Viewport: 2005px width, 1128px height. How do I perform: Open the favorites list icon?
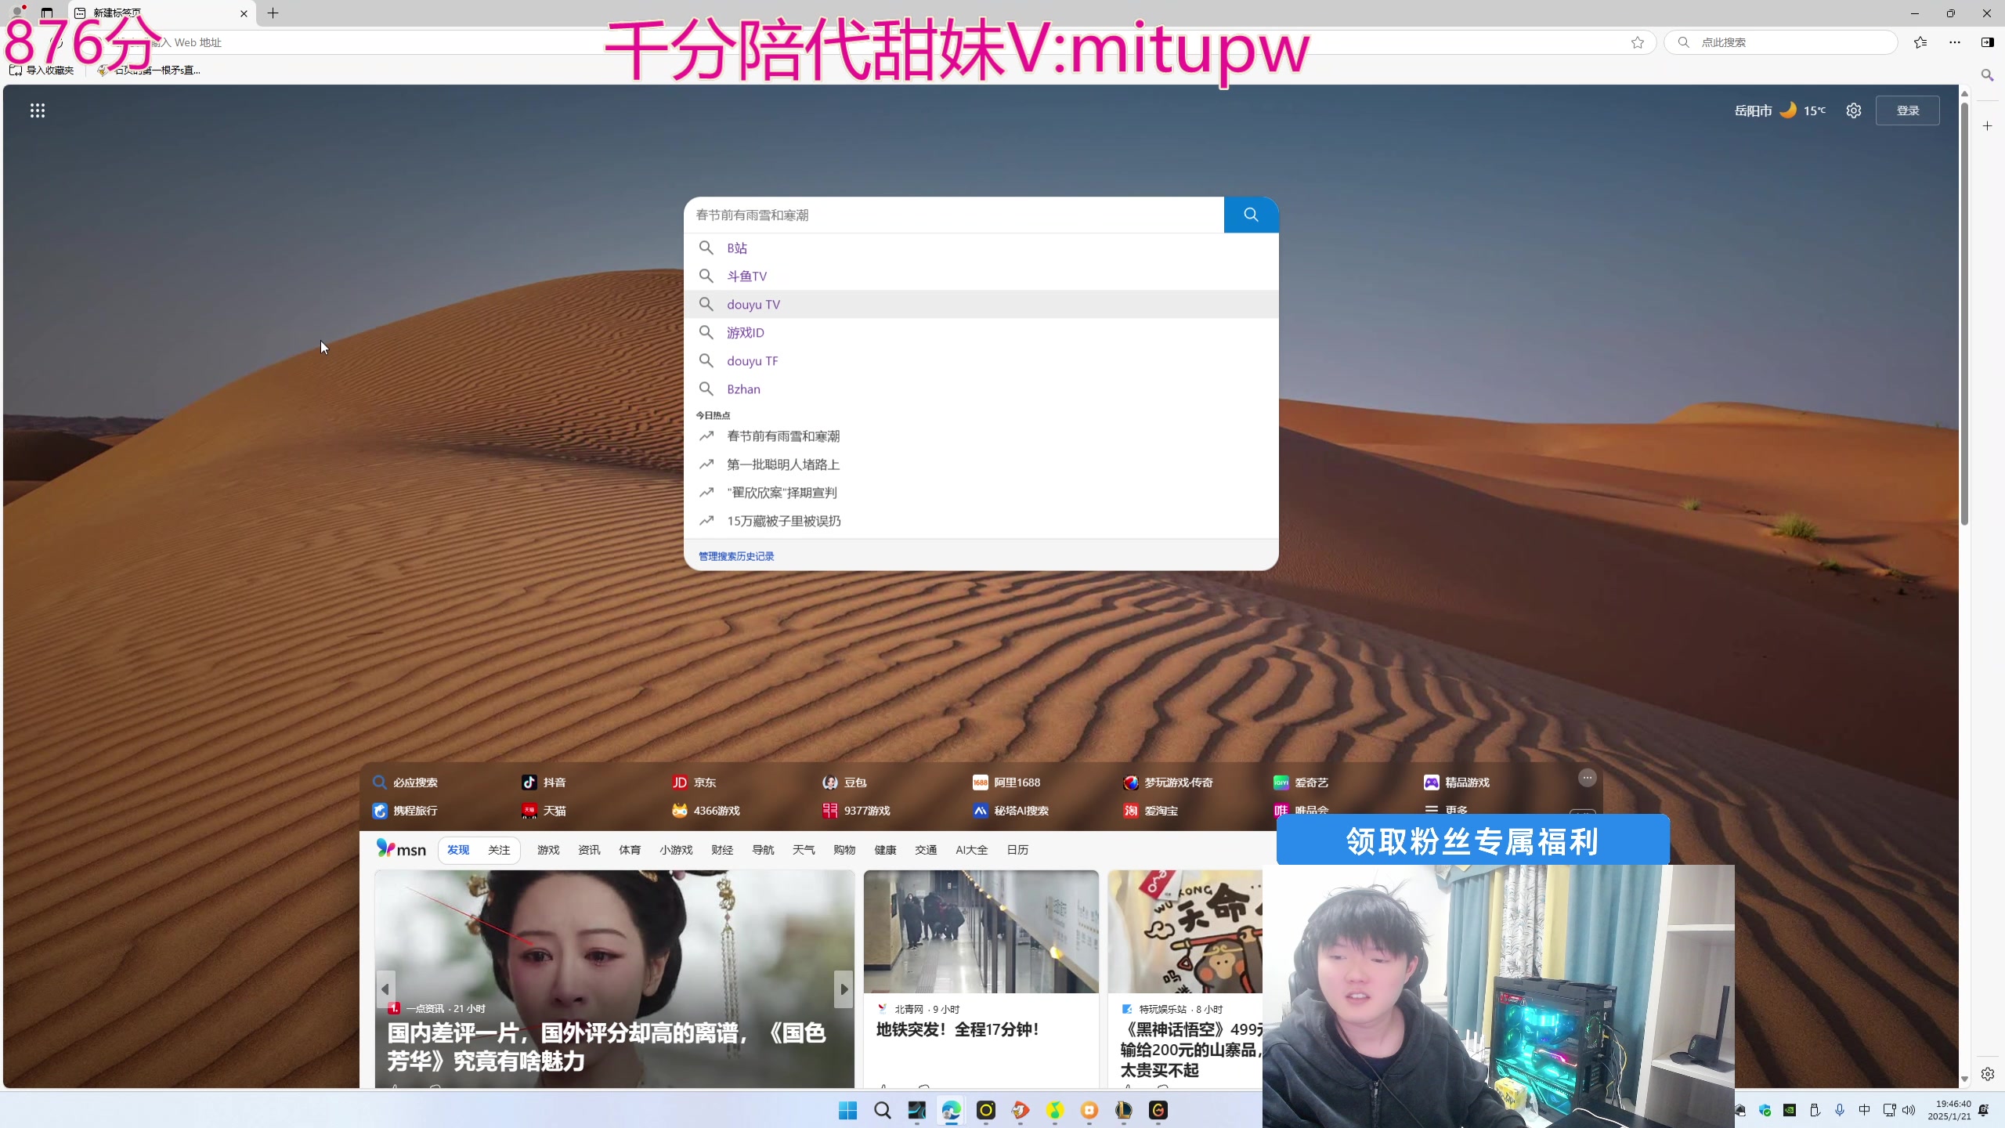coord(1920,42)
